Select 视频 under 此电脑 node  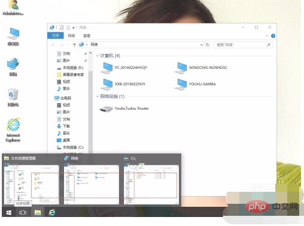pos(63,105)
